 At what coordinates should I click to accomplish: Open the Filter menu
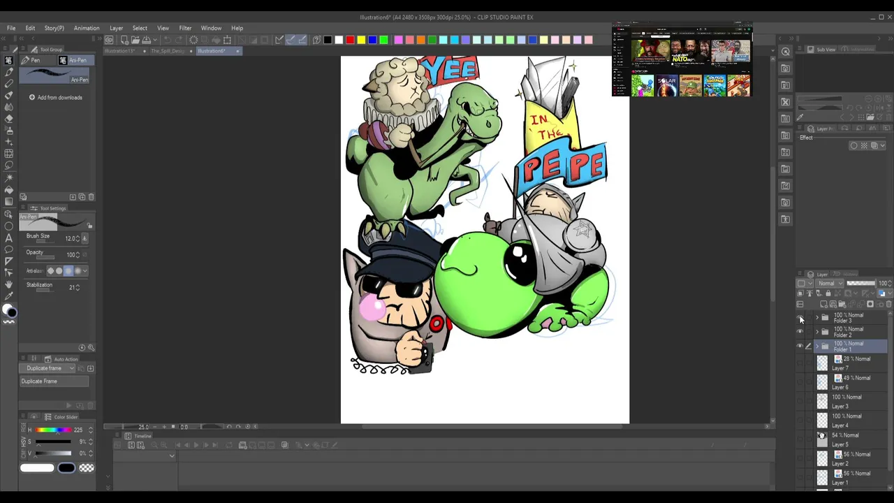[185, 28]
